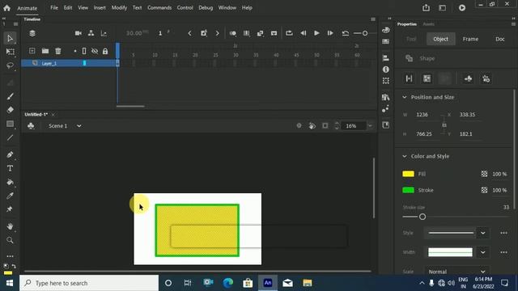Select the Line tool
The height and width of the screenshot is (291, 518).
click(x=10, y=137)
